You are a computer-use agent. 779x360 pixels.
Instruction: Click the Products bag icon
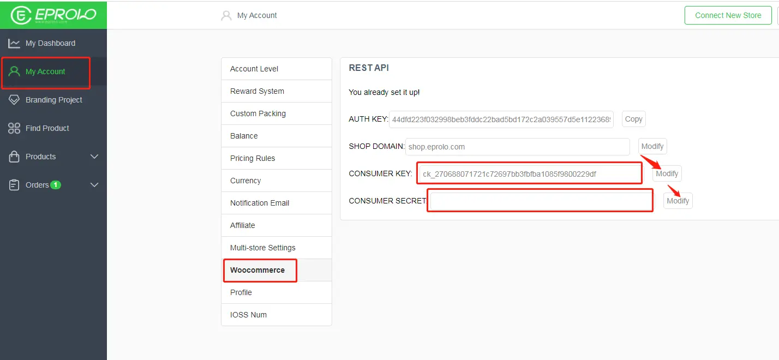[x=14, y=157]
